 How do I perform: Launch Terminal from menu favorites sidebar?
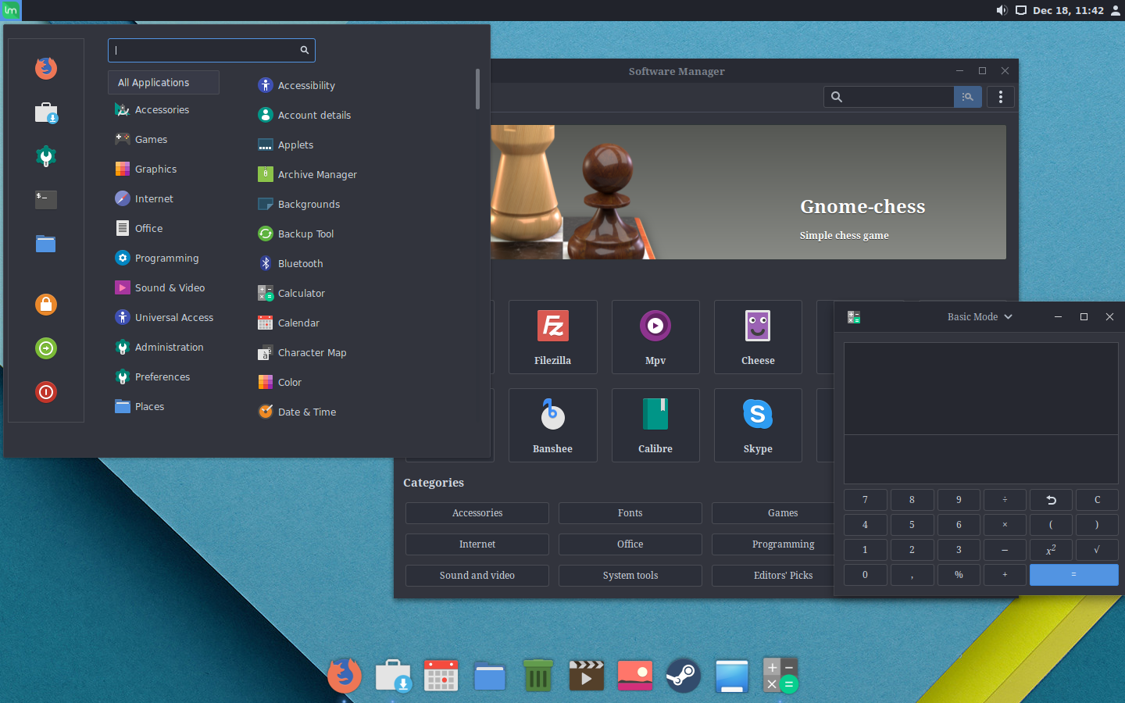click(46, 200)
